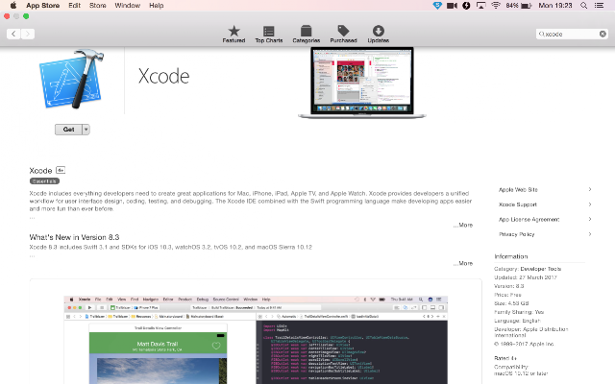Image resolution: width=615 pixels, height=384 pixels.
Task: Open the App License Agreement link
Action: pyautogui.click(x=529, y=220)
